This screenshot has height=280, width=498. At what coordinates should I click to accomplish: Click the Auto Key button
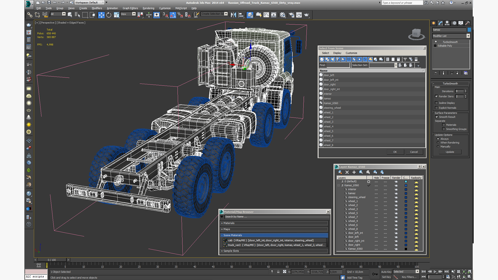(x=386, y=272)
